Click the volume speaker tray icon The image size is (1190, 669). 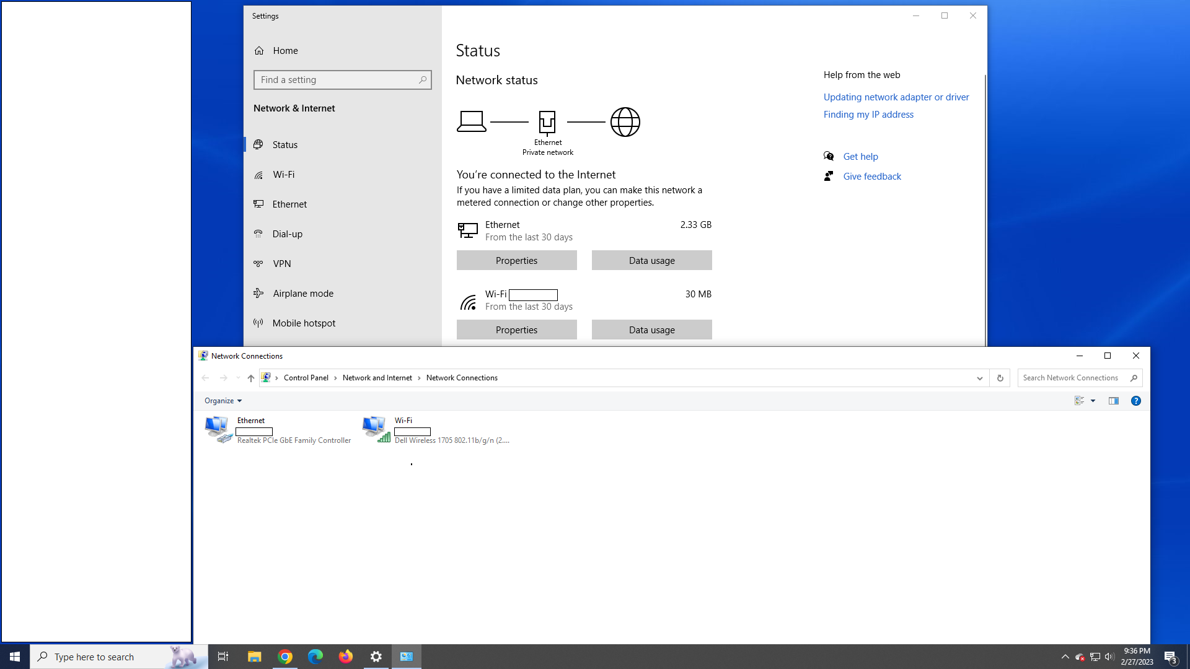point(1109,657)
